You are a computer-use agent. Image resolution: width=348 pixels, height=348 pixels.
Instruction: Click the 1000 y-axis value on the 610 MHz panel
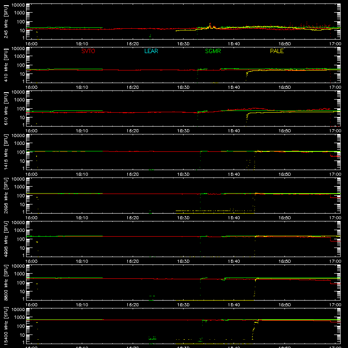click(x=20, y=100)
